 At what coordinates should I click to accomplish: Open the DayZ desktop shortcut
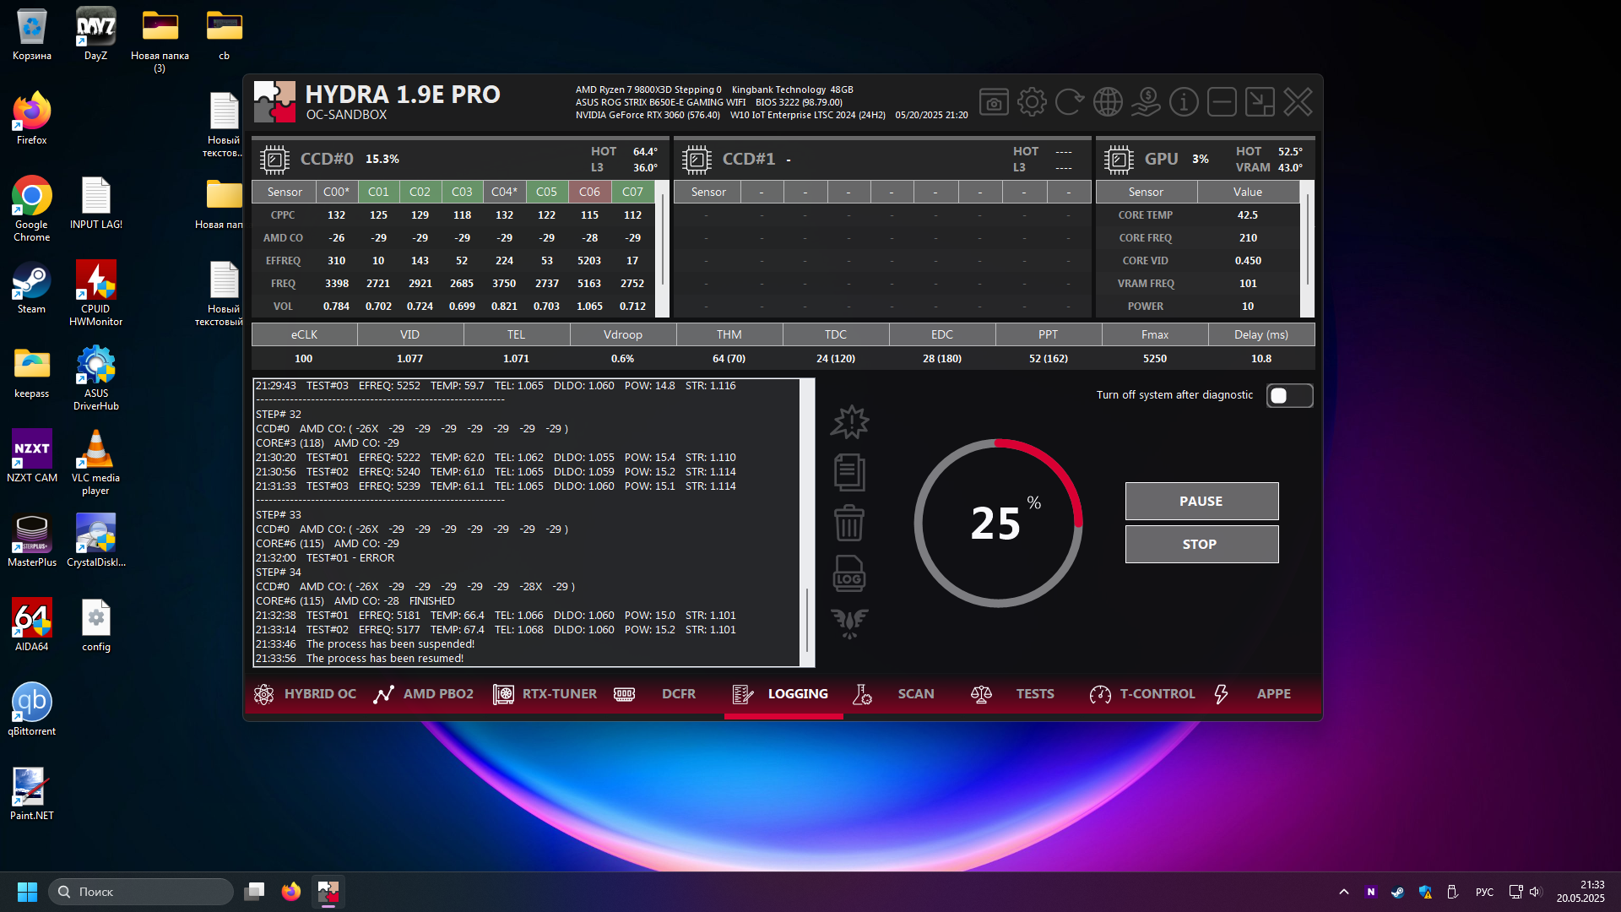pos(95,35)
